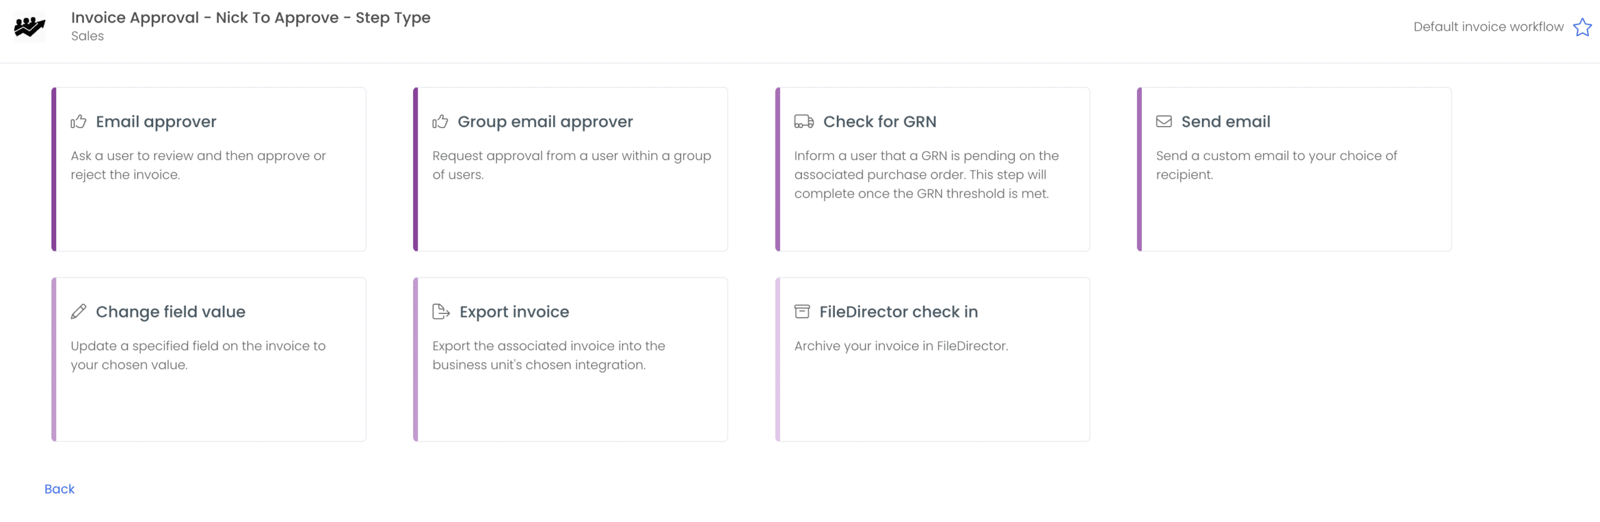The image size is (1600, 522).
Task: Choose the Group email approver card description
Action: (571, 165)
